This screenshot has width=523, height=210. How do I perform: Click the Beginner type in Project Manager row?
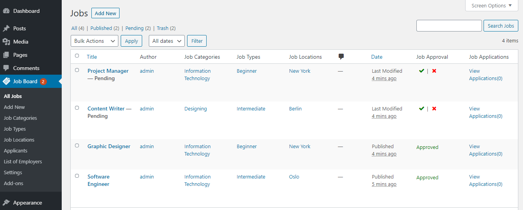click(x=247, y=71)
